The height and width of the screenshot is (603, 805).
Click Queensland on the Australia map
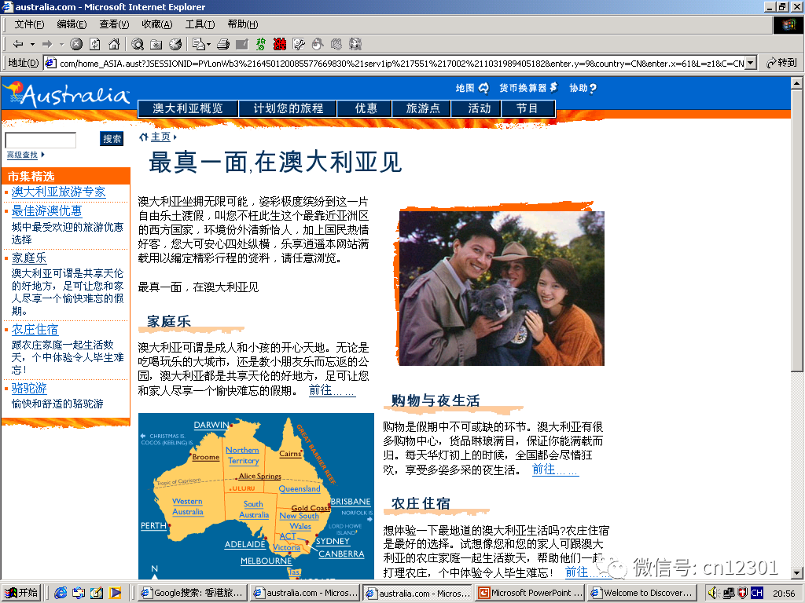(300, 488)
